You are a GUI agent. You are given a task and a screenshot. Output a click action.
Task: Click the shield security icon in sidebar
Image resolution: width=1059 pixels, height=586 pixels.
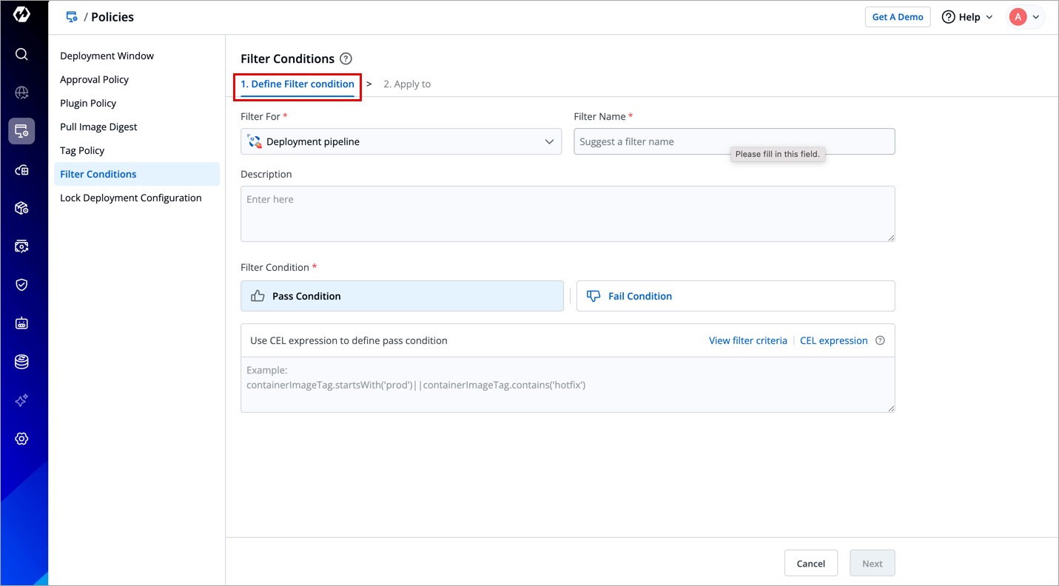coord(21,285)
